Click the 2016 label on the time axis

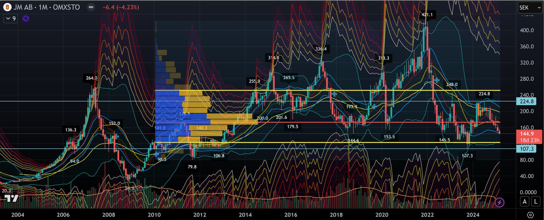291,215
